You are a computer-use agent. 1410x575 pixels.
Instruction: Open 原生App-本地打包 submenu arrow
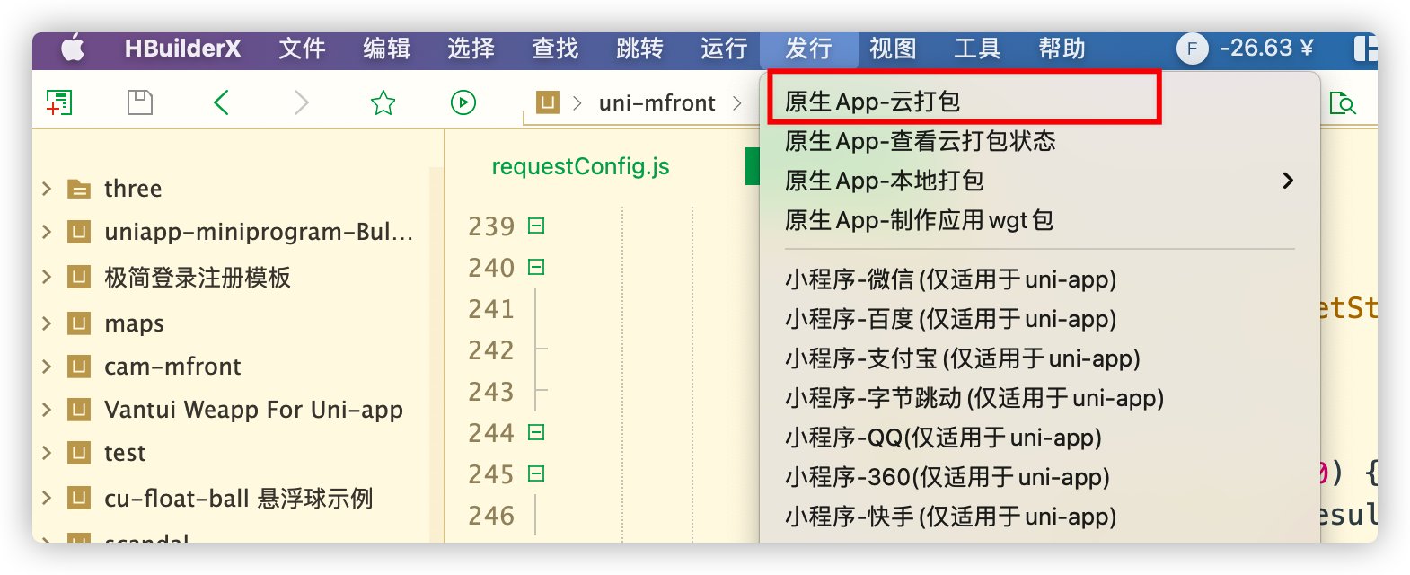pyautogui.click(x=1288, y=181)
